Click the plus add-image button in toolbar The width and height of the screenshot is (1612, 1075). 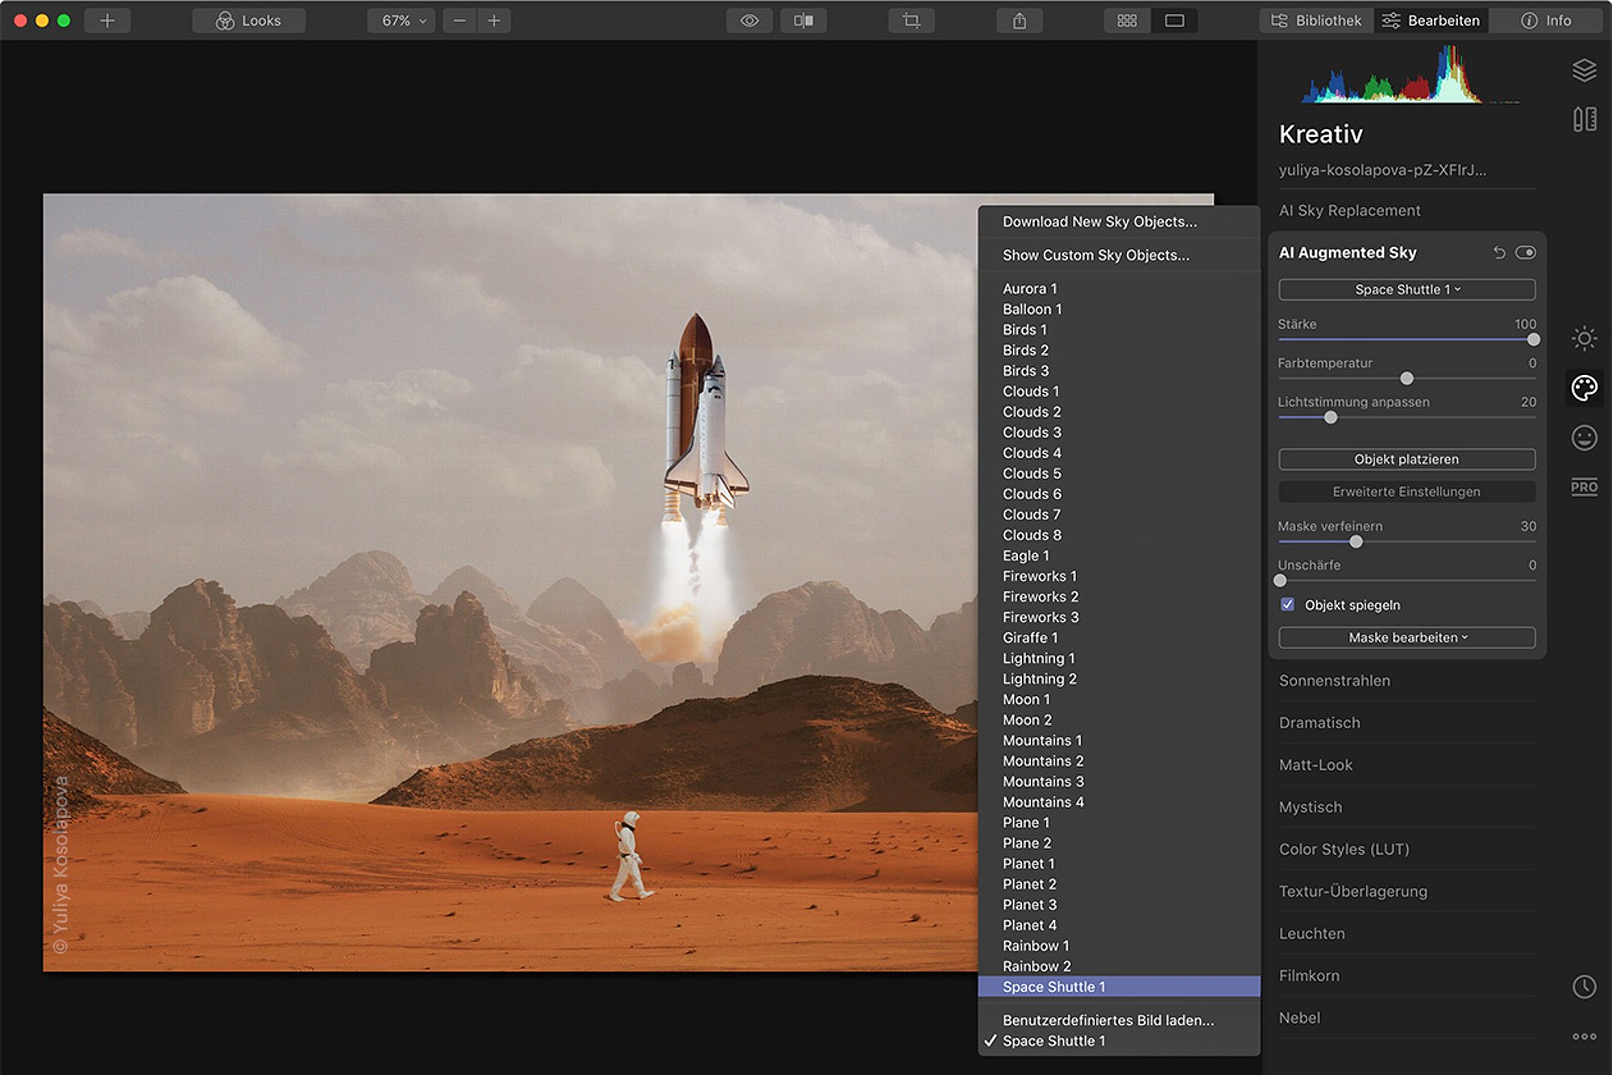click(107, 20)
